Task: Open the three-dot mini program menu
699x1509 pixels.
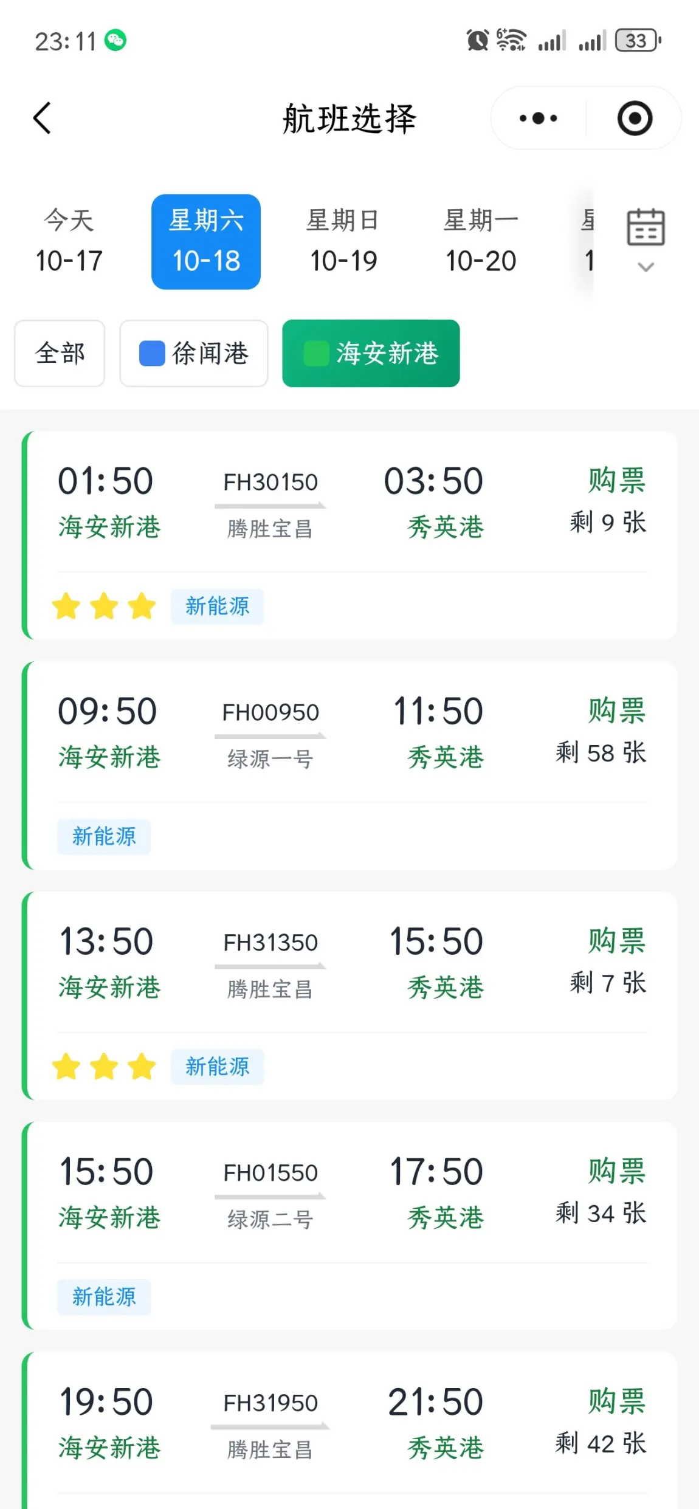Action: [538, 118]
